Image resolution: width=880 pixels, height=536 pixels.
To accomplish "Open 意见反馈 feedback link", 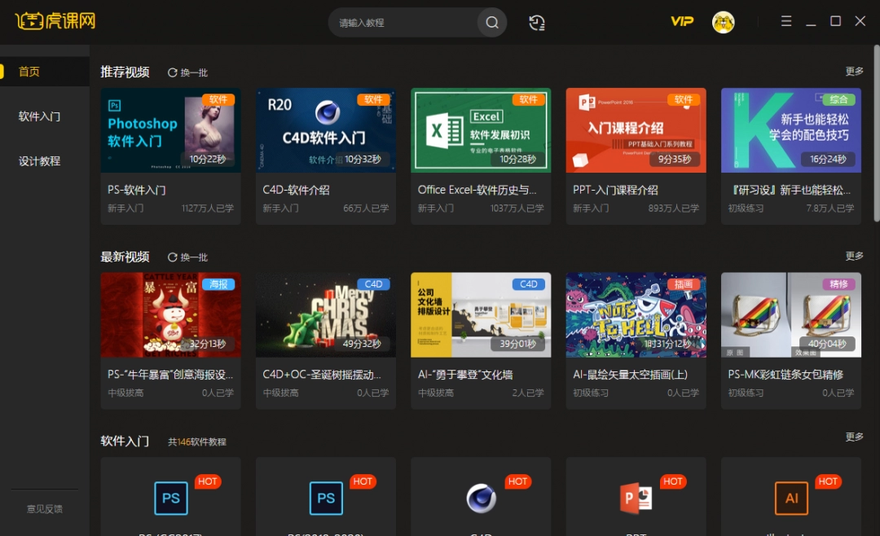I will point(45,509).
